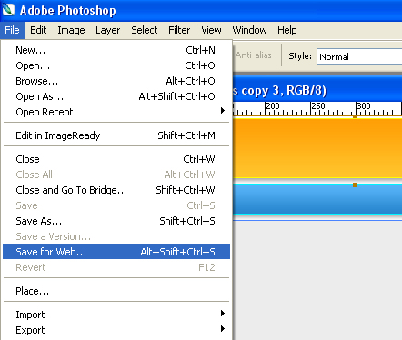The height and width of the screenshot is (340, 402).
Task: Open the Edit menu
Action: pyautogui.click(x=38, y=30)
